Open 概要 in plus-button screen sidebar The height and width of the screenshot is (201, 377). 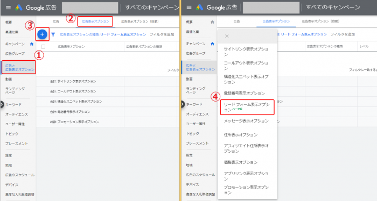pos(9,23)
